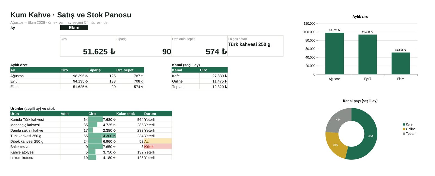Click the Aylık özet heading
This screenshot has height=176, width=435.
click(x=19, y=65)
